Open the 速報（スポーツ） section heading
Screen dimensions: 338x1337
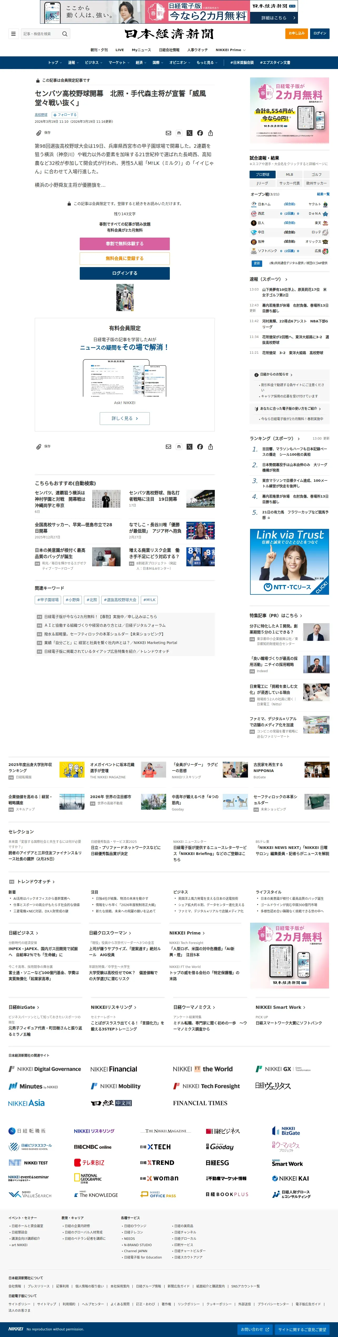(268, 279)
